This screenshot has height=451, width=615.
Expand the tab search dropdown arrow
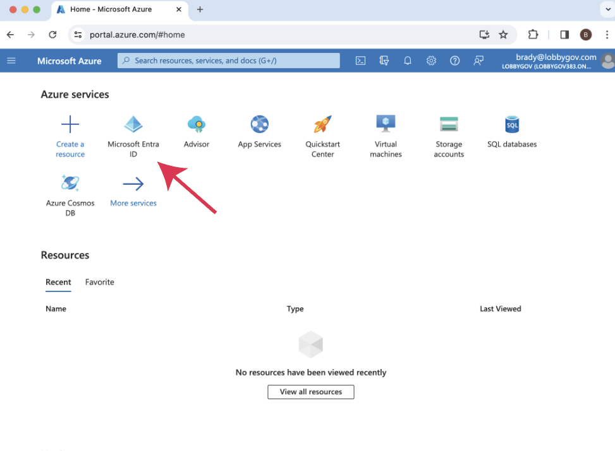point(607,9)
